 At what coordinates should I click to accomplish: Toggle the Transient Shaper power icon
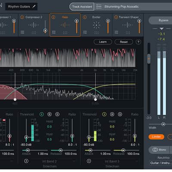116,17
